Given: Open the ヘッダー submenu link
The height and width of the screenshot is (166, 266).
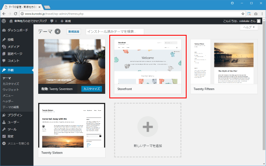Looking at the screenshot, I should [8, 101].
